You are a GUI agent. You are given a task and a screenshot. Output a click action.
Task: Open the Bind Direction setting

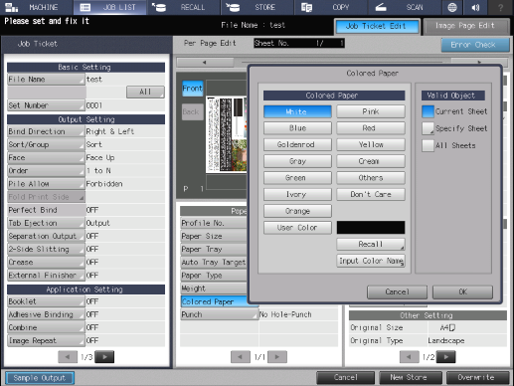point(46,131)
